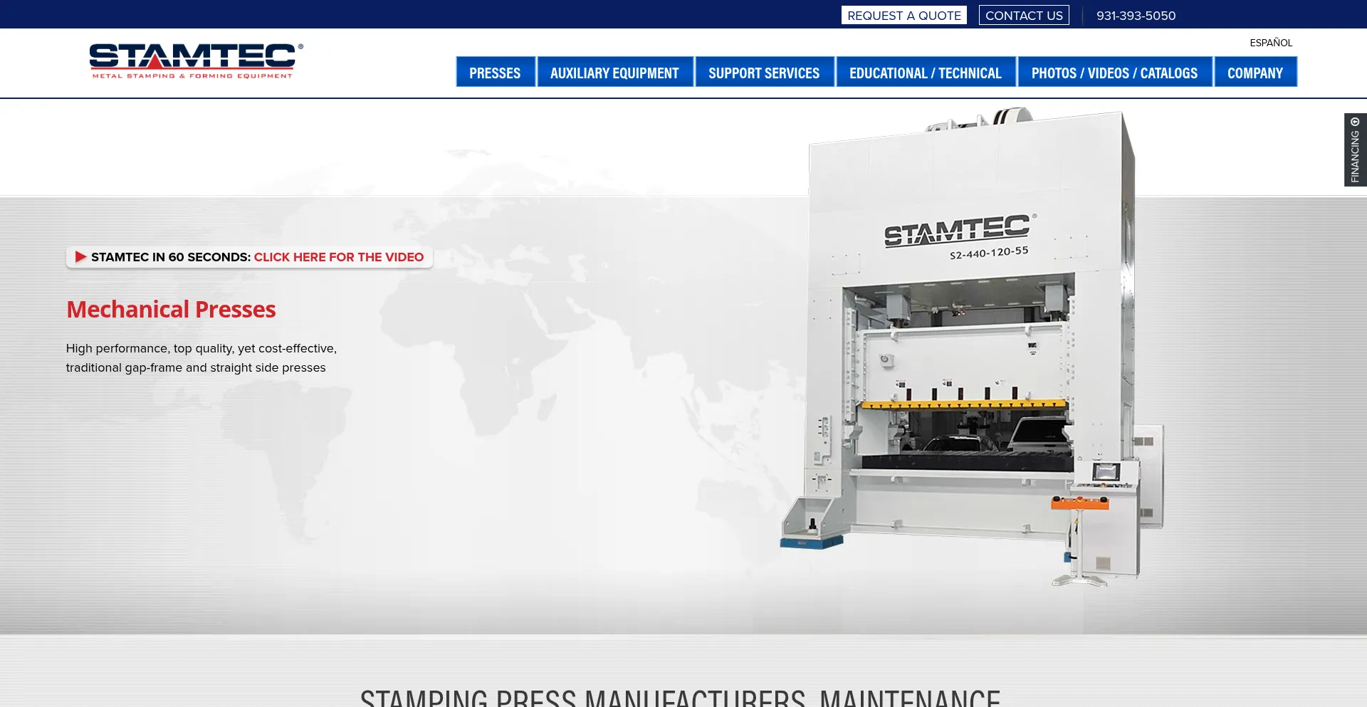Click the Financing arrow circle icon

tap(1355, 122)
